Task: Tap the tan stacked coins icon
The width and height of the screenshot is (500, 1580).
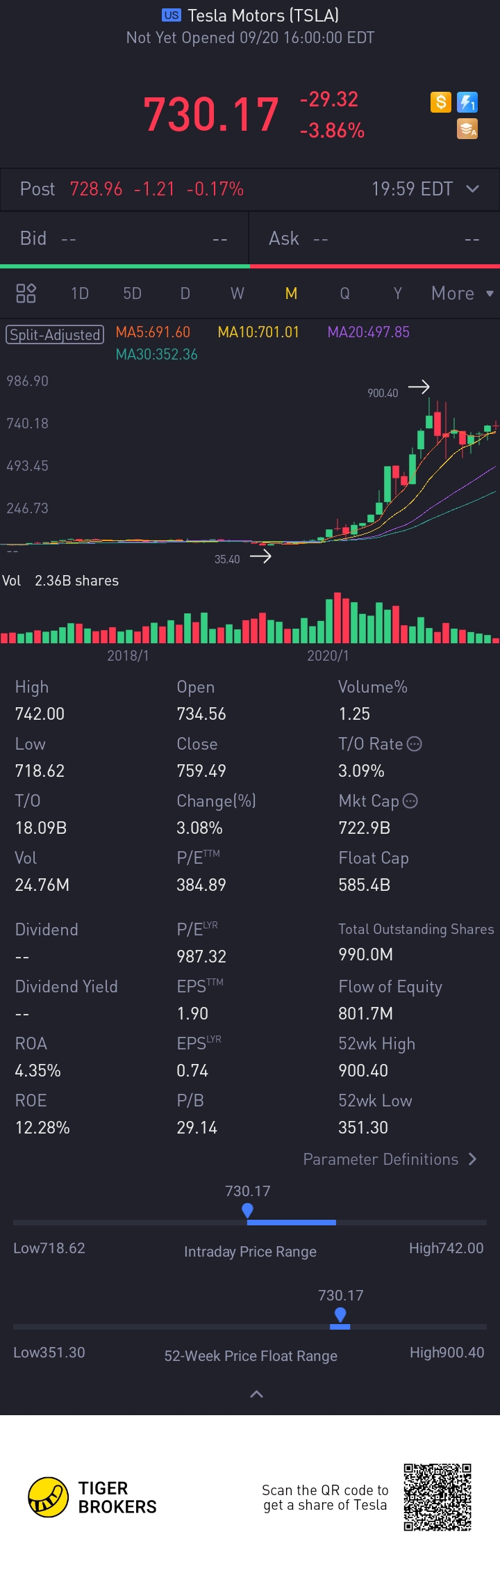Action: 467,129
